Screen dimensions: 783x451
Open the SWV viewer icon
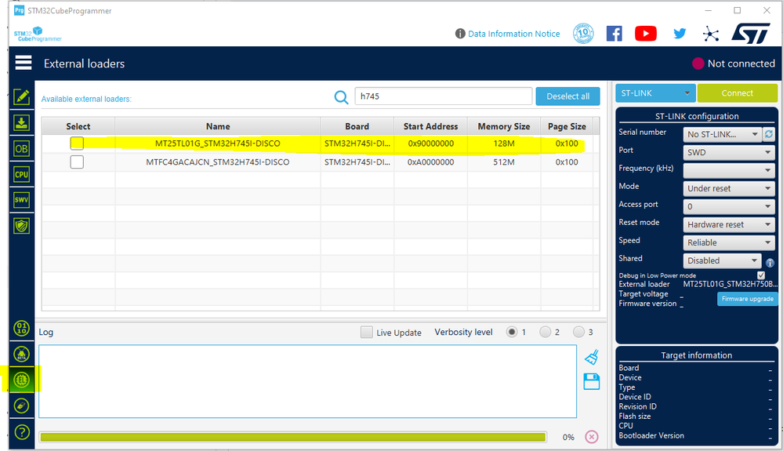pyautogui.click(x=21, y=200)
